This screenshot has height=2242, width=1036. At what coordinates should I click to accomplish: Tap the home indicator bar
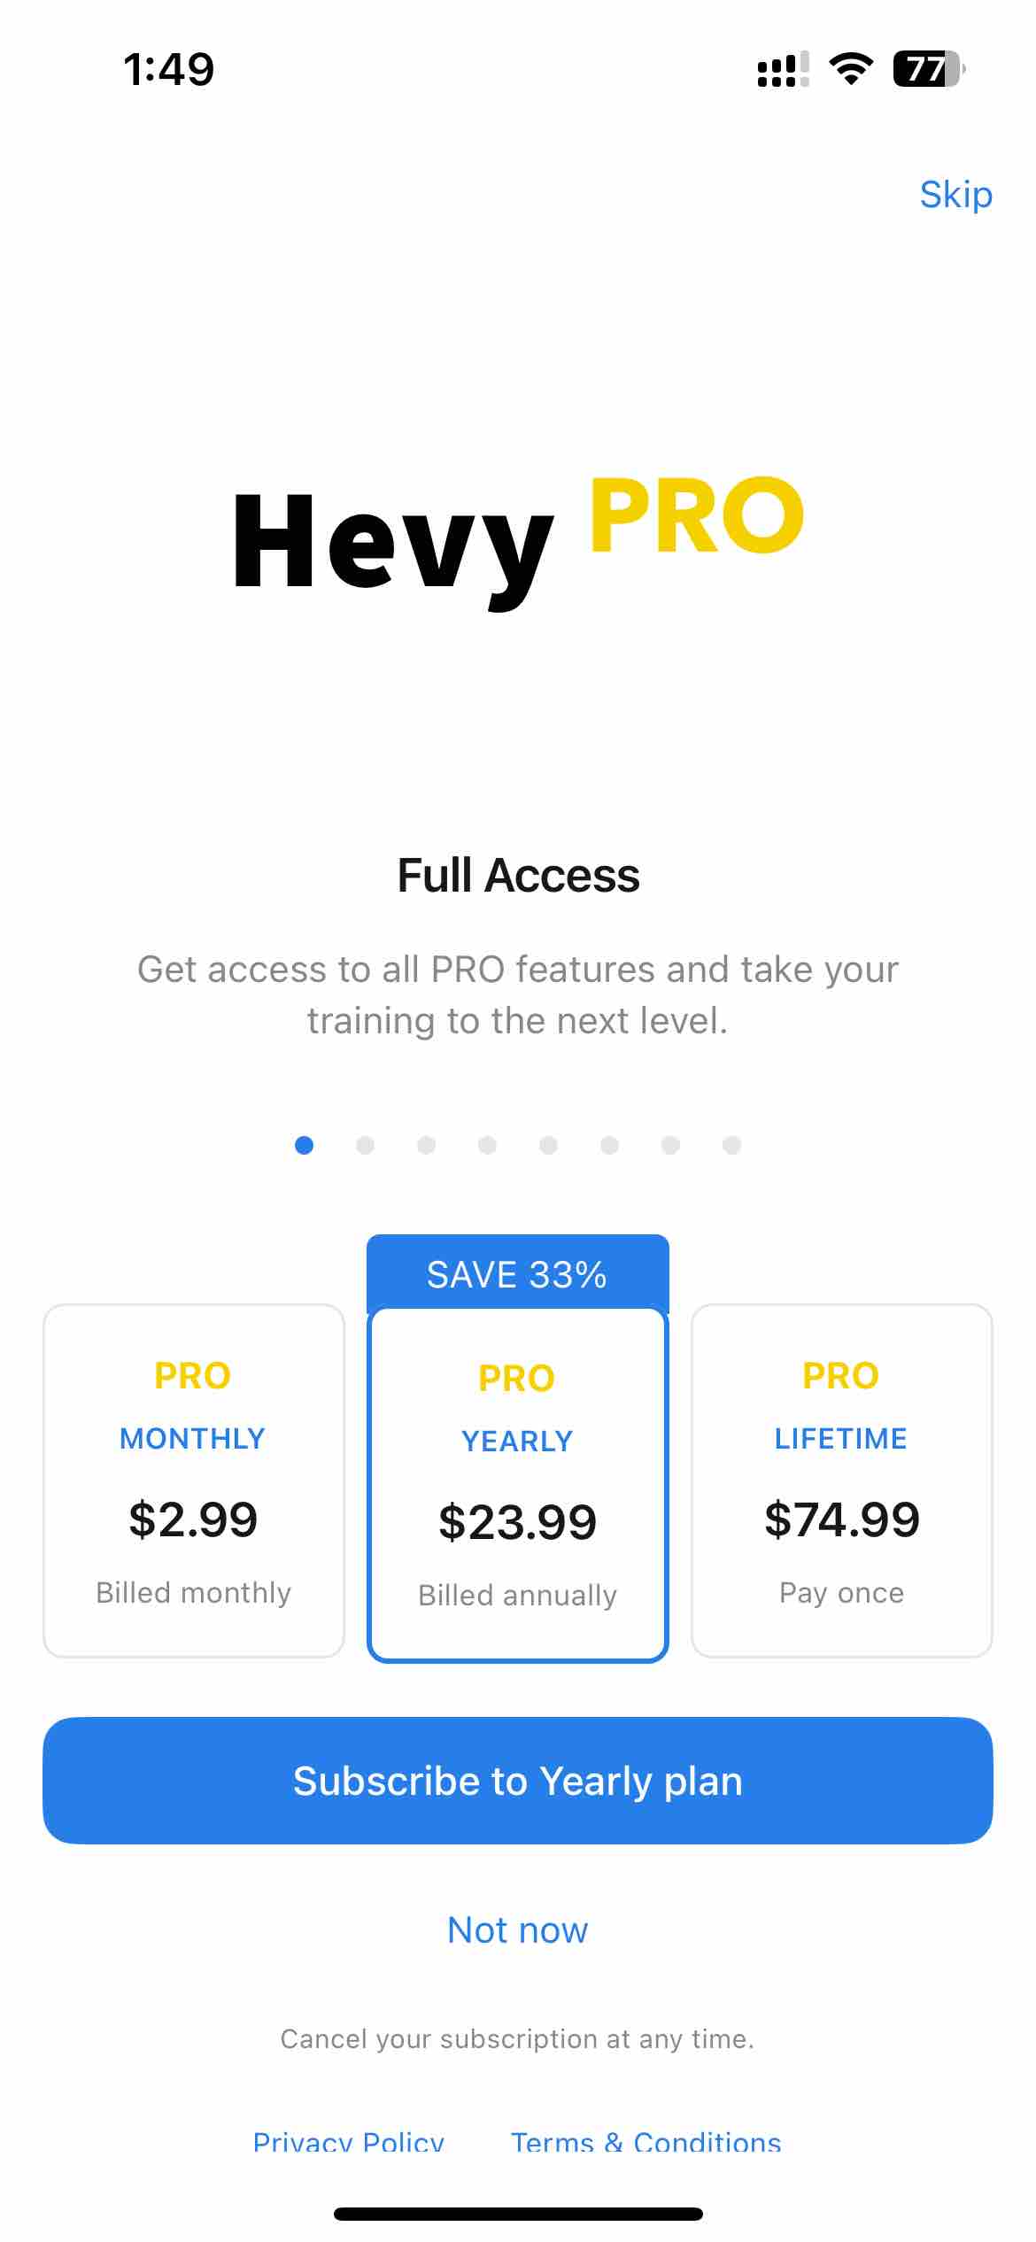[518, 2214]
